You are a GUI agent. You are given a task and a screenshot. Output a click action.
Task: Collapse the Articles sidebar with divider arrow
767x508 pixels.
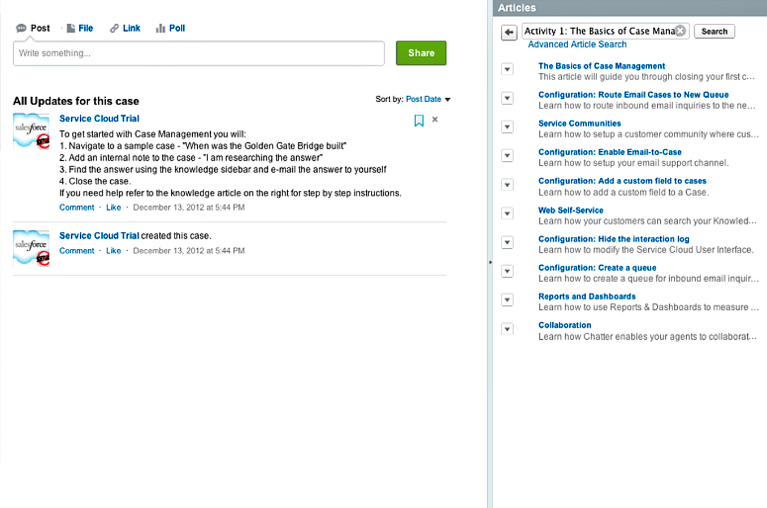click(490, 262)
